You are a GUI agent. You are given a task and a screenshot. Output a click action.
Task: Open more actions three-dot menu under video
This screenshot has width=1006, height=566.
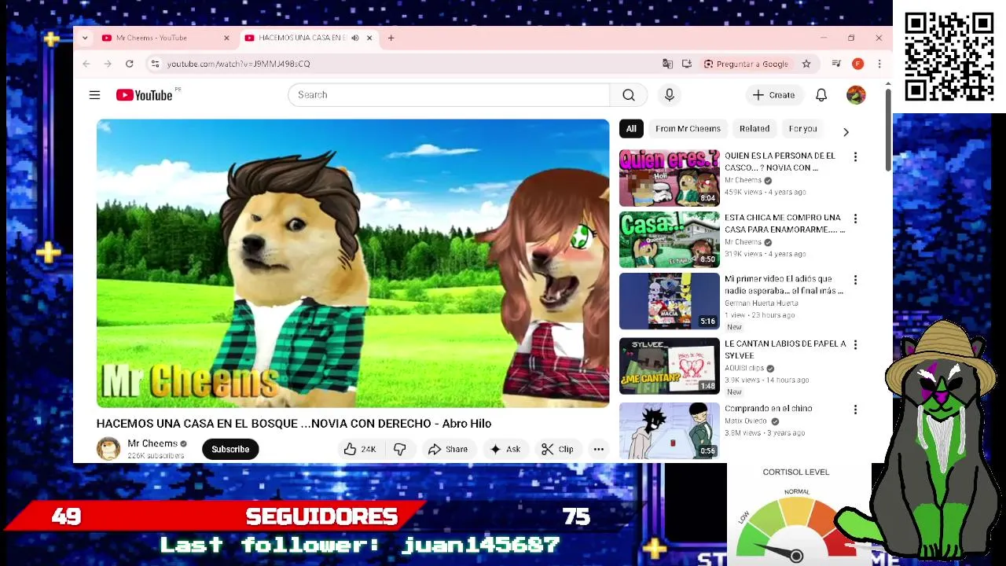click(x=598, y=449)
